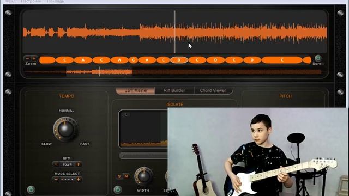This screenshot has height=196, width=349.
Task: Click the Isolate stereo spectrum display
Action: [143, 129]
